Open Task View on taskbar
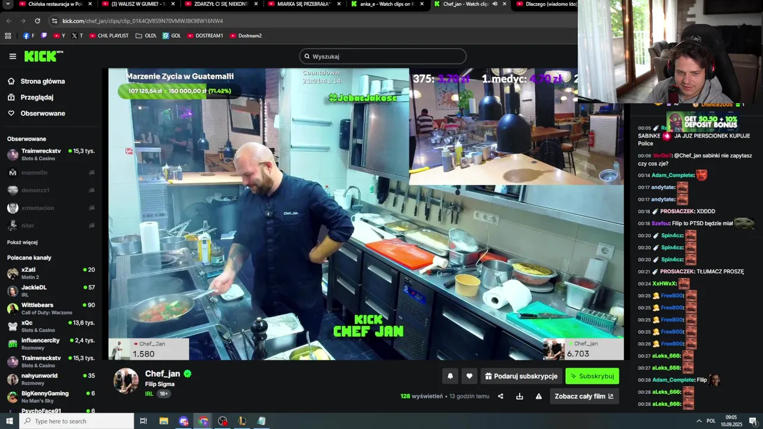The width and height of the screenshot is (763, 429). coord(144,421)
